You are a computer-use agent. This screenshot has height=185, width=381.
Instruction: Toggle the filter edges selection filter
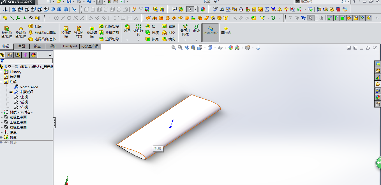tap(336, 18)
